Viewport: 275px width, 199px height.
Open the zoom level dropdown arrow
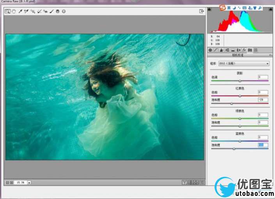point(29,183)
